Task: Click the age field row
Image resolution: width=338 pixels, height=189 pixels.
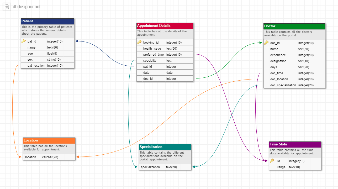Action: click(x=47, y=53)
